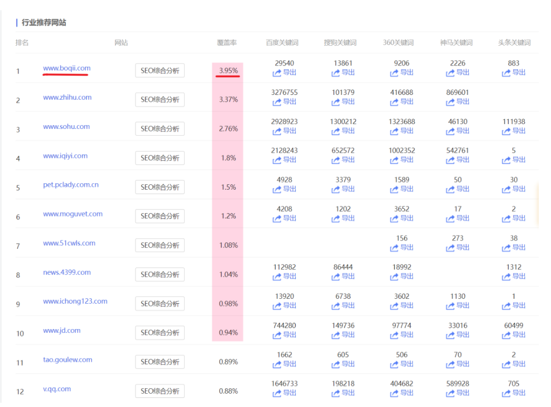Click SEO综合分析 button for boqii.com
This screenshot has height=407, width=551.
tap(160, 70)
